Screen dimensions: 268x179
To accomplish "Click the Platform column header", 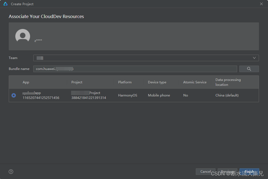I will click(125, 82).
